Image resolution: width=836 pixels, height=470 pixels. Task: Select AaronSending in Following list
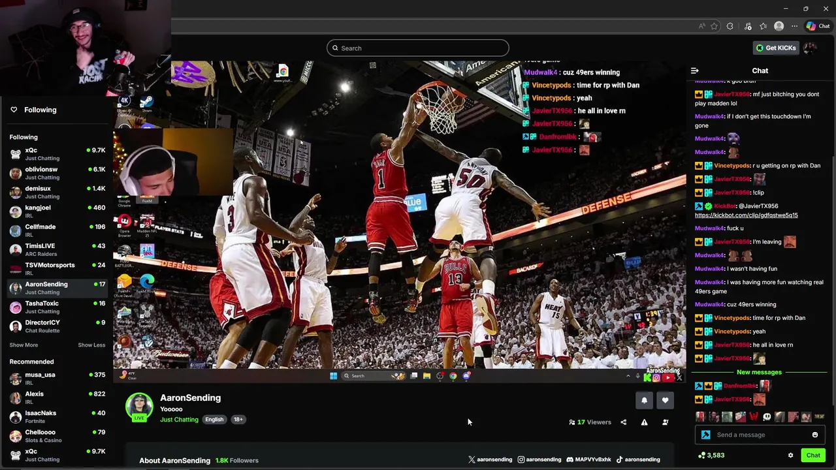[57, 288]
